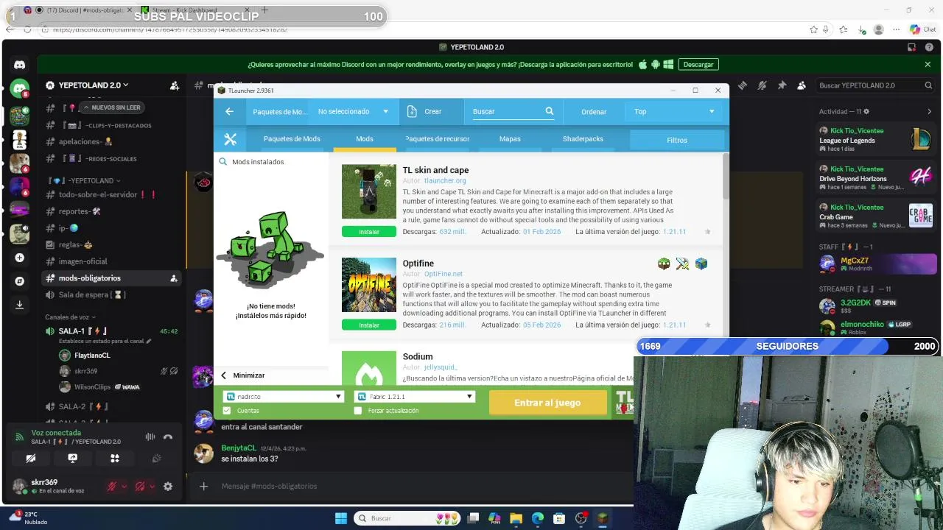The image size is (943, 530).
Task: Toggle camera in voice panel
Action: [x=31, y=458]
